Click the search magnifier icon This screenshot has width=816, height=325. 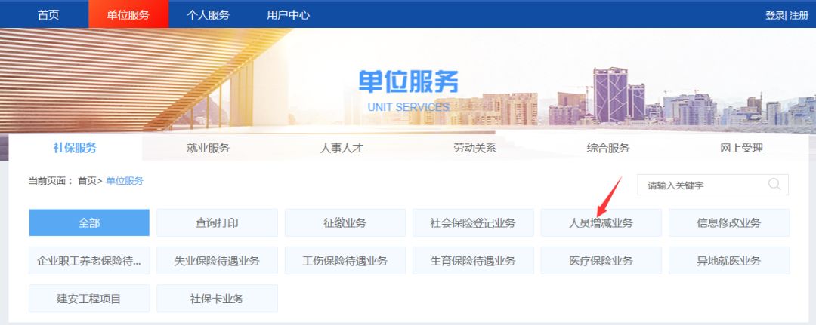coord(774,185)
